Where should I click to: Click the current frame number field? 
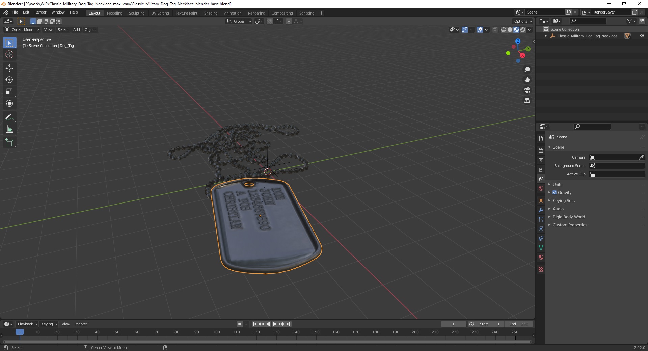453,324
